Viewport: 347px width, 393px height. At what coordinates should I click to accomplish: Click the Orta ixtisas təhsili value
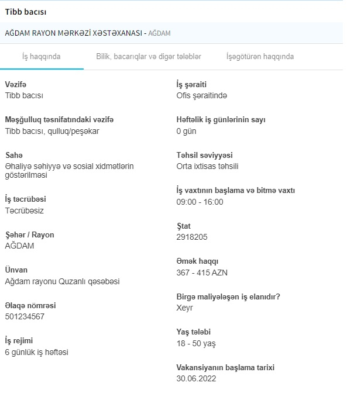click(207, 167)
